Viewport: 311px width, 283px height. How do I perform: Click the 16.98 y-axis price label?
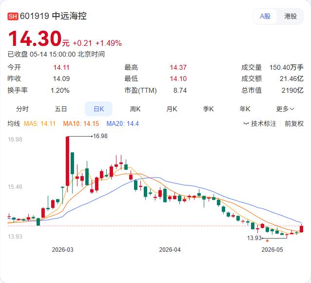pos(15,139)
